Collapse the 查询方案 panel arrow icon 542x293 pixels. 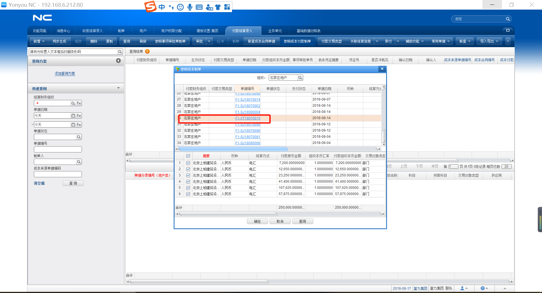click(118, 61)
